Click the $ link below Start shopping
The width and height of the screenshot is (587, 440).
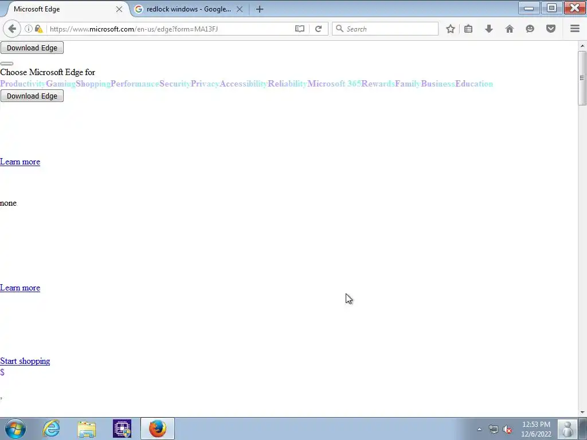[x=2, y=372]
